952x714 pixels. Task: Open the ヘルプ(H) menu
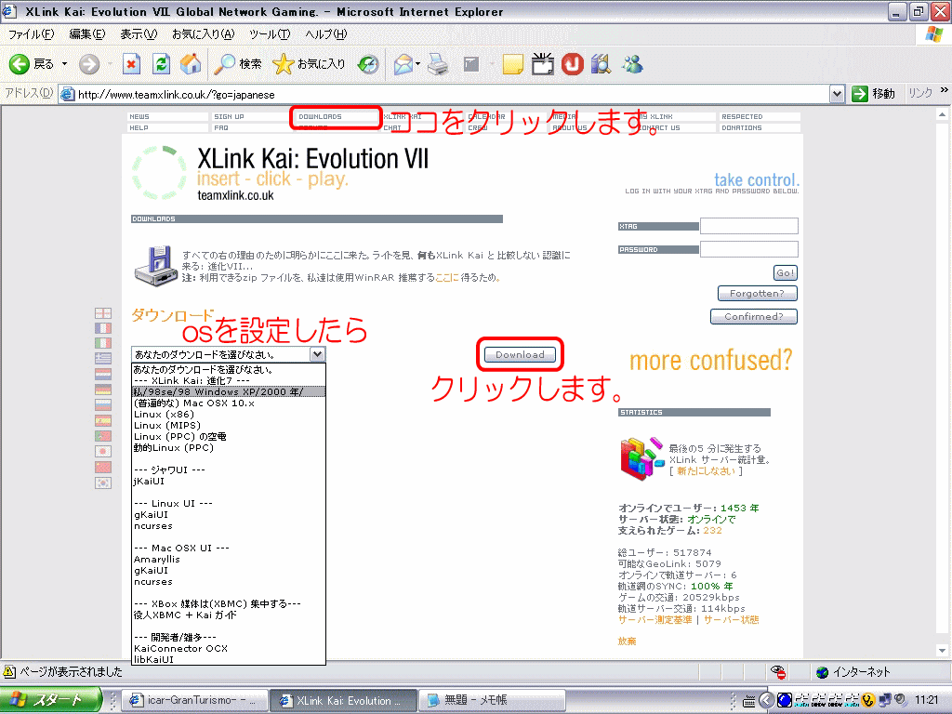[x=326, y=34]
